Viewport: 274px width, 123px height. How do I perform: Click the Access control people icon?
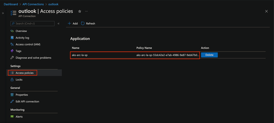(12, 44)
